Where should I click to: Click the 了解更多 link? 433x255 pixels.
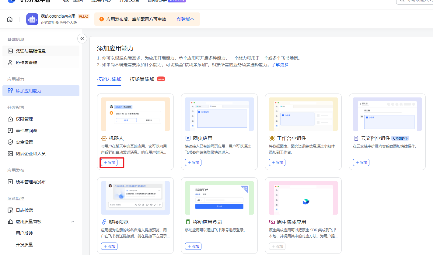click(x=280, y=65)
